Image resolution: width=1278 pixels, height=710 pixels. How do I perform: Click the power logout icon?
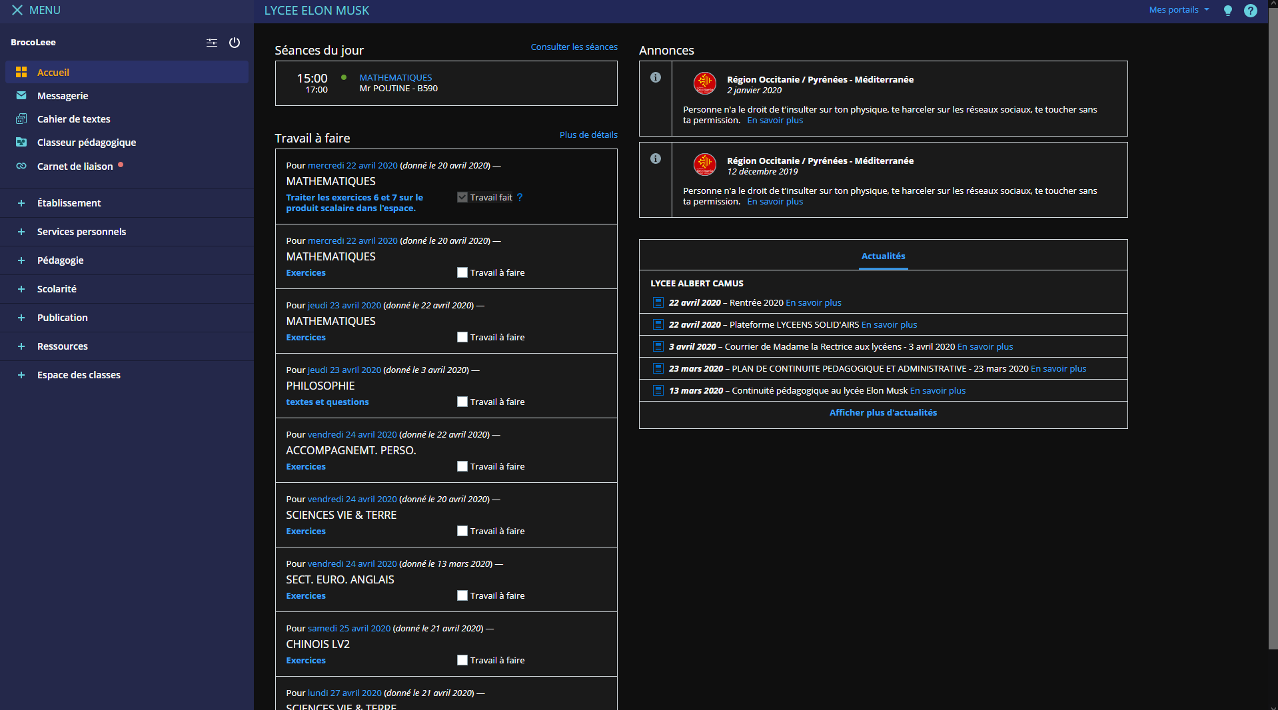pyautogui.click(x=235, y=43)
